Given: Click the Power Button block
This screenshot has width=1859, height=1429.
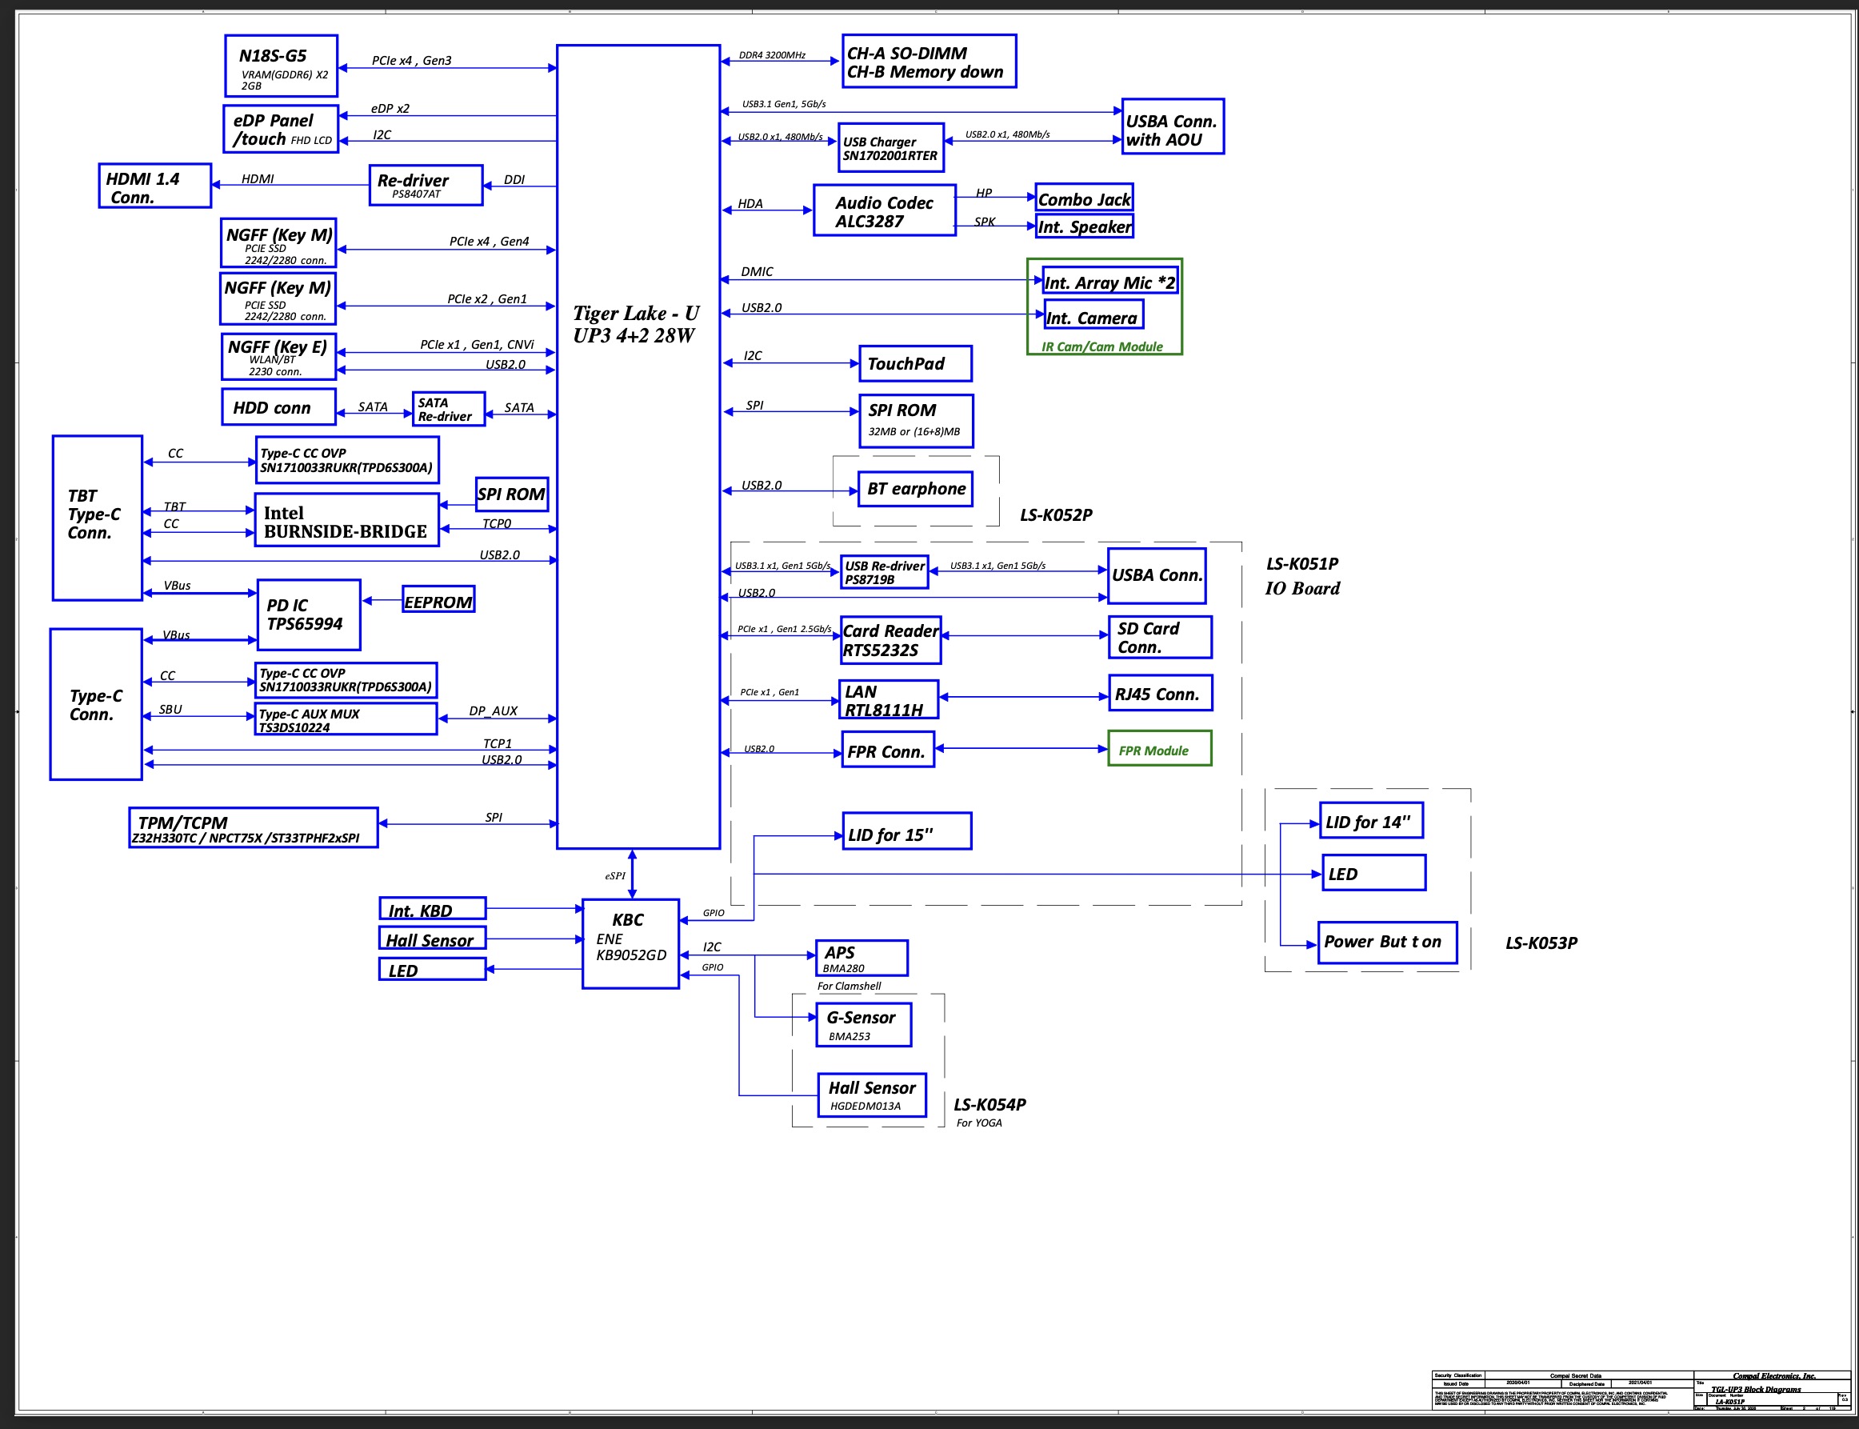Looking at the screenshot, I should tap(1387, 943).
